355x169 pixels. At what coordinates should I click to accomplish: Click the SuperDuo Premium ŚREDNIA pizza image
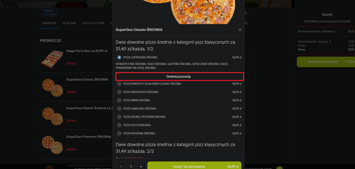(52, 145)
